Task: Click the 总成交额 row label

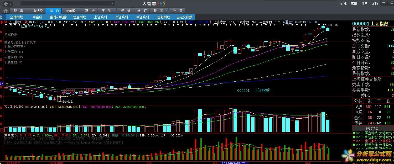Action: (361, 46)
